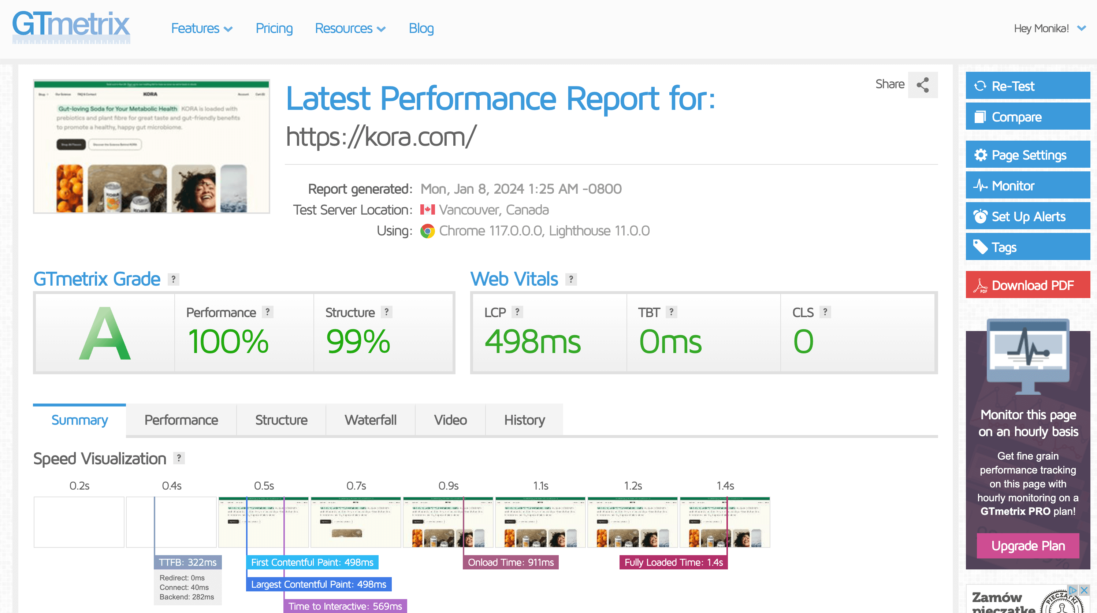Click the 498ms LCP value

(x=533, y=342)
